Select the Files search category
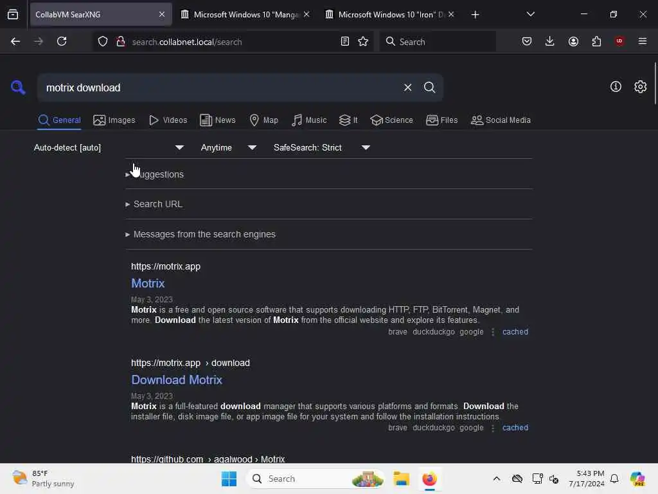The height and width of the screenshot is (494, 658). point(441,120)
